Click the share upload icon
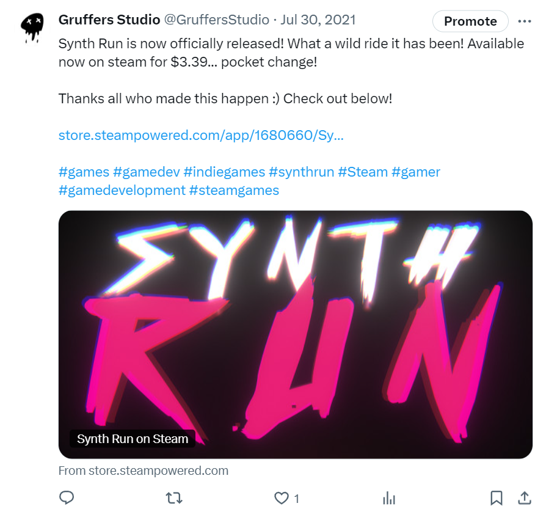 pos(524,498)
